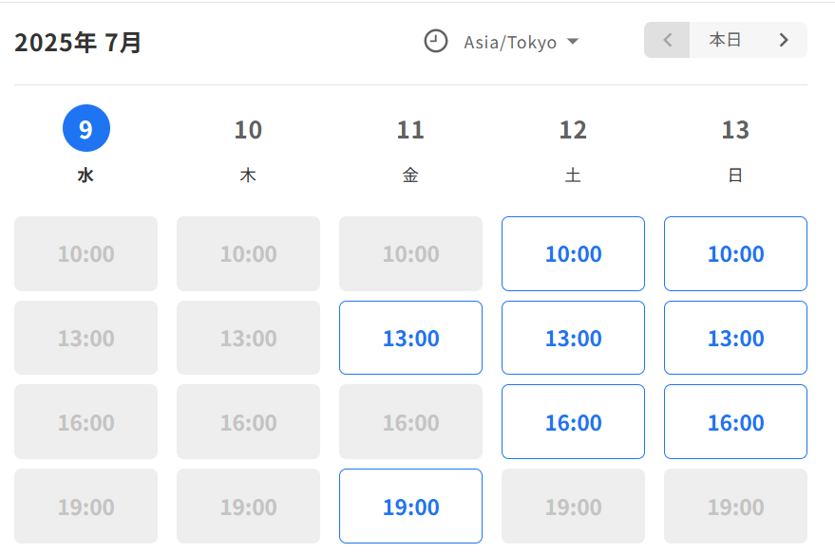Image resolution: width=835 pixels, height=553 pixels.
Task: Choose the 13:00 slot on Saturday the 12th
Action: coord(573,338)
